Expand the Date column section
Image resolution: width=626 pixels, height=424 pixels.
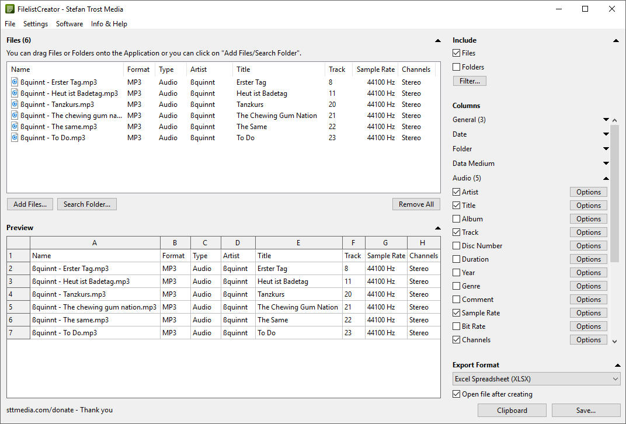pos(606,134)
